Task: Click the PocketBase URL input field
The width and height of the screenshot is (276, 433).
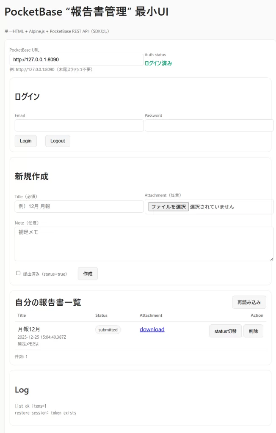Action: 76,60
